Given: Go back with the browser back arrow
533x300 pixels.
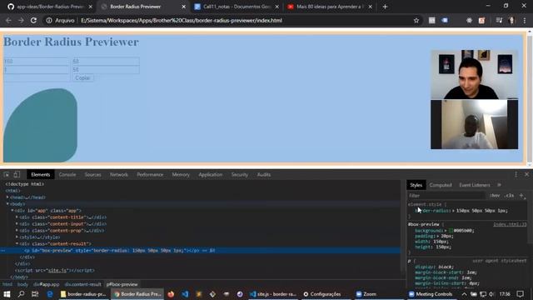Looking at the screenshot, I should 8,20.
